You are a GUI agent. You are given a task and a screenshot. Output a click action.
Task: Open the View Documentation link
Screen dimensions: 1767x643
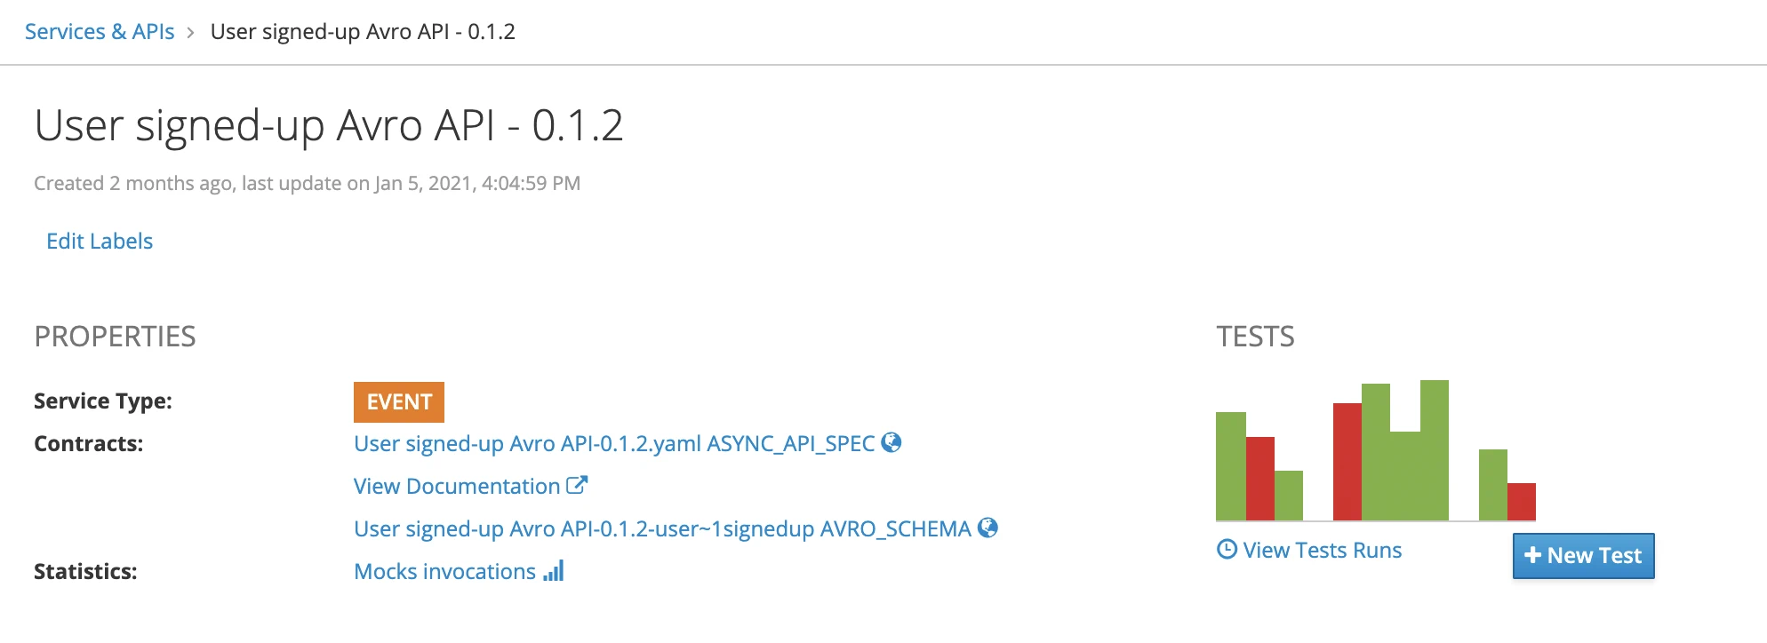tap(457, 486)
